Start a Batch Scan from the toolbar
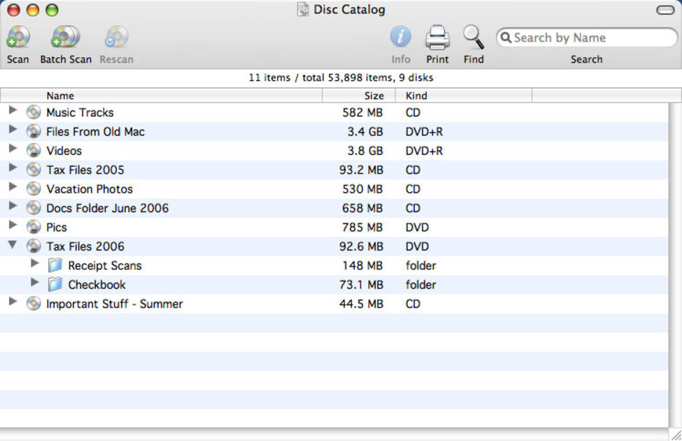 [x=65, y=38]
